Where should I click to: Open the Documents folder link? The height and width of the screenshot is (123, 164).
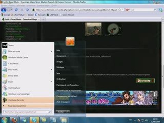point(61,56)
